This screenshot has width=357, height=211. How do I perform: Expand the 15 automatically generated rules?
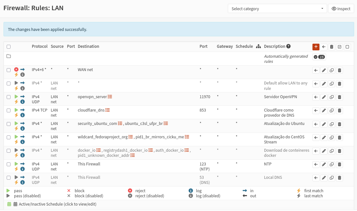(319, 57)
